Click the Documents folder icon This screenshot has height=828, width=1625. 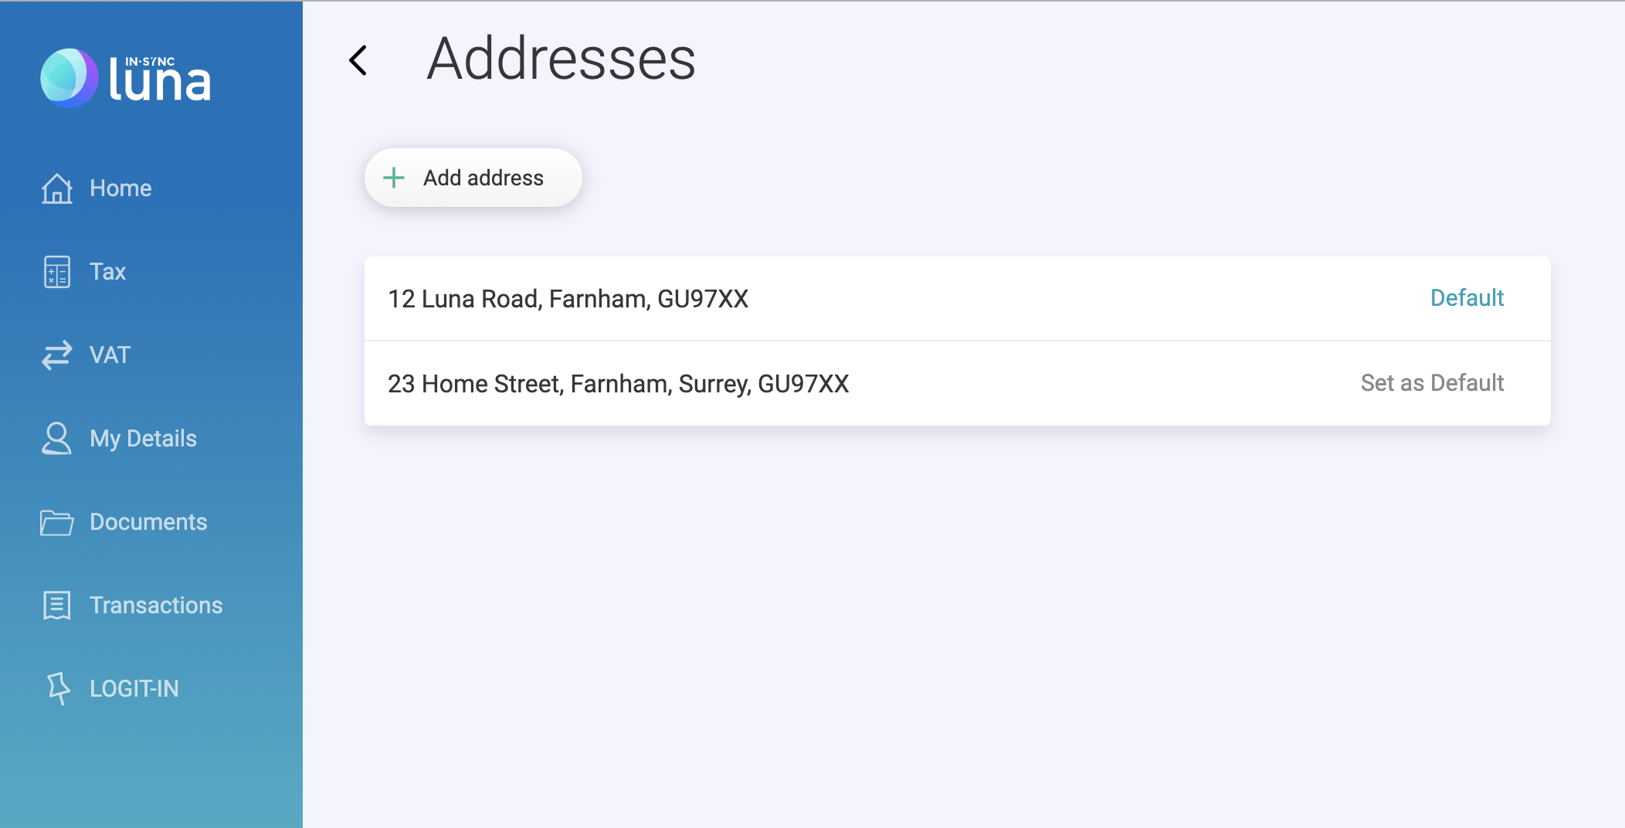click(x=56, y=522)
